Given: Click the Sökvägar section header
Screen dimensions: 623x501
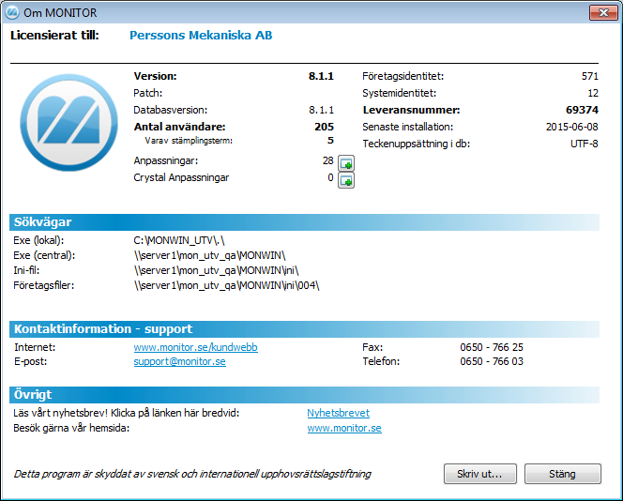Looking at the screenshot, I should (x=304, y=222).
